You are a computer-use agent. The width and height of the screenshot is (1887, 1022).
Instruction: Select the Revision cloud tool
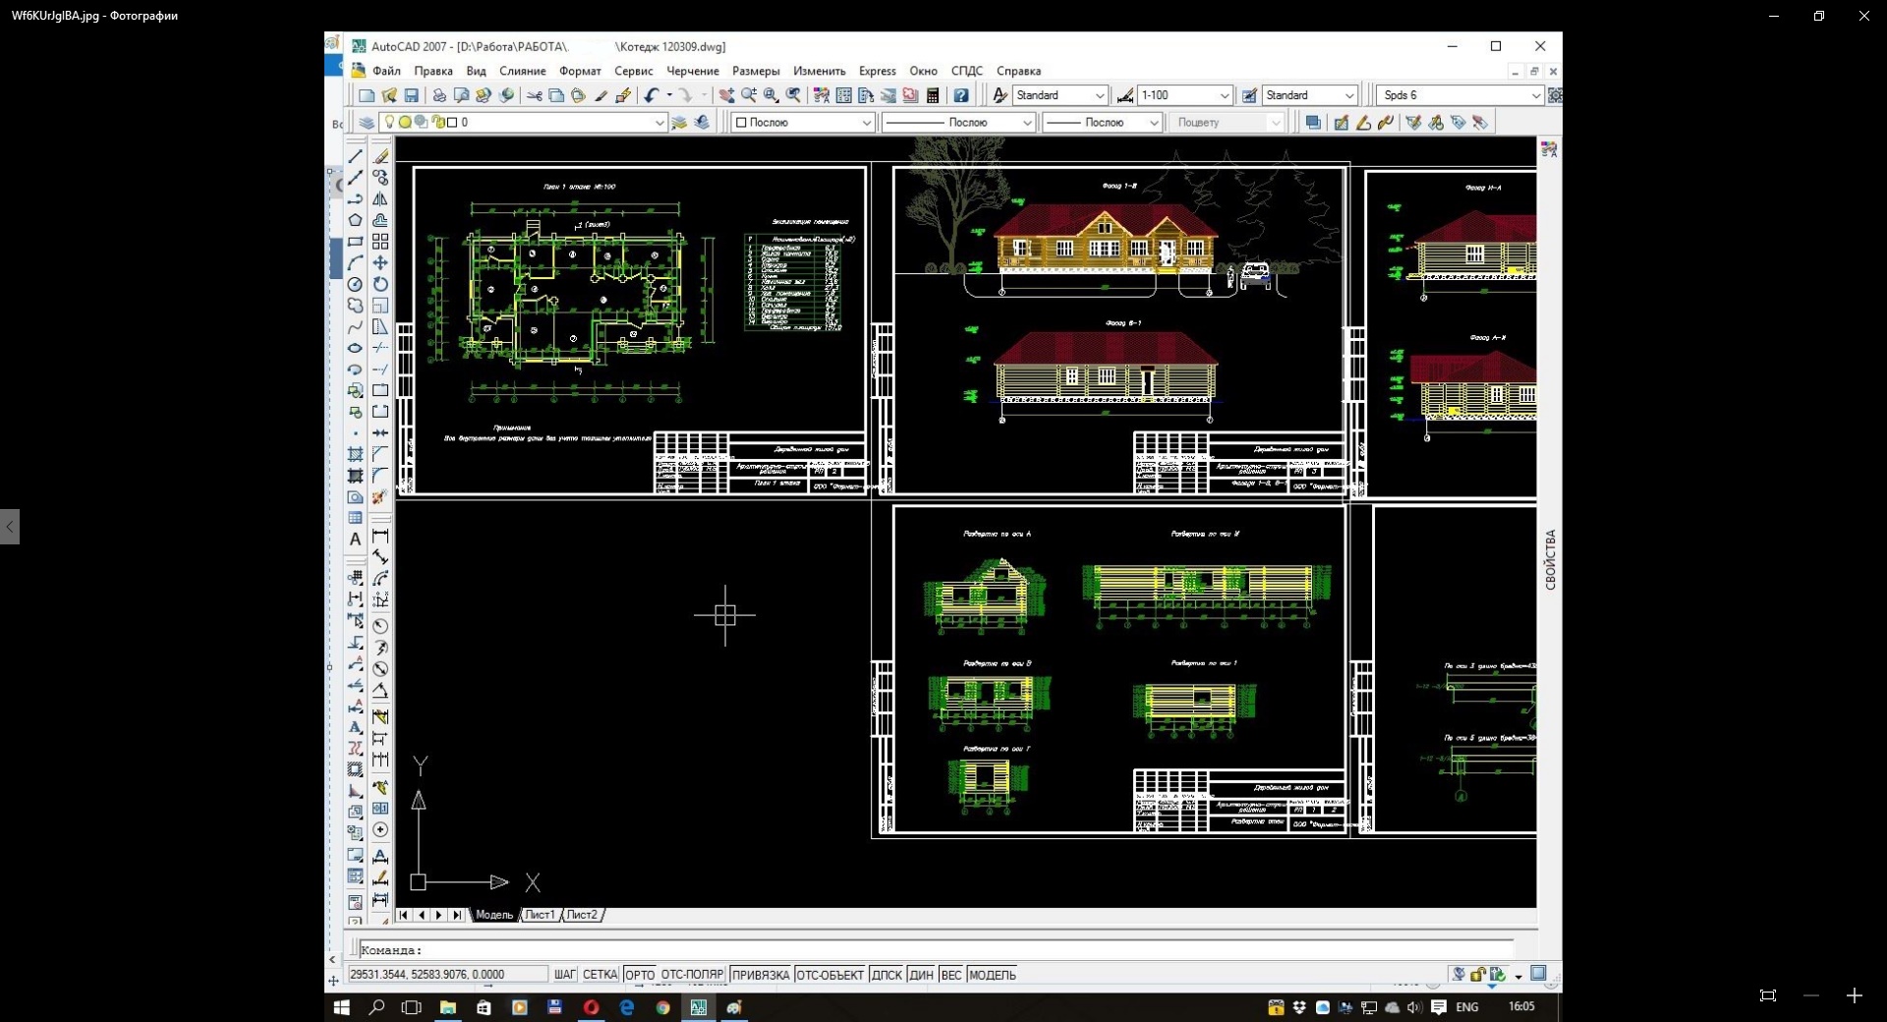pyautogui.click(x=356, y=306)
